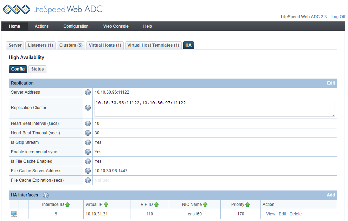348x221 pixels.
Task: Click inside the Replication Cluster text area
Action: pos(214,108)
